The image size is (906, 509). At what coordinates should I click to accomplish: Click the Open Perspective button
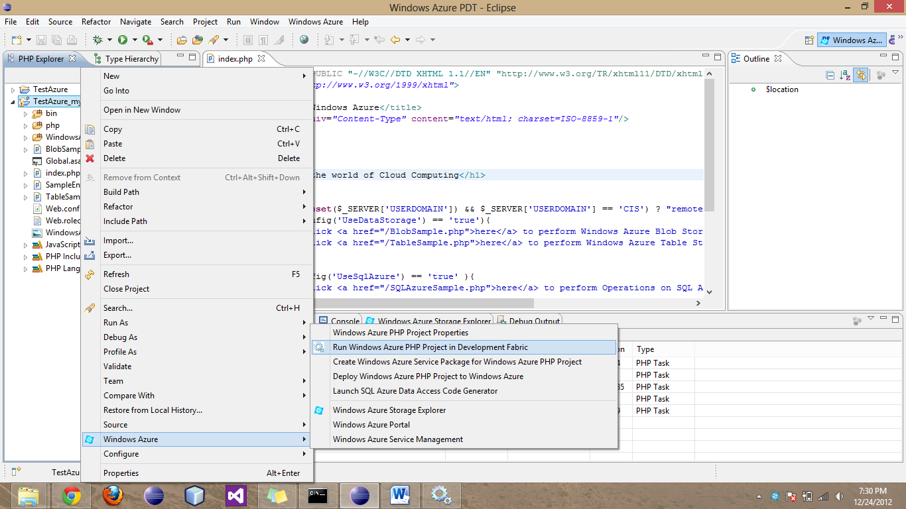click(809, 40)
